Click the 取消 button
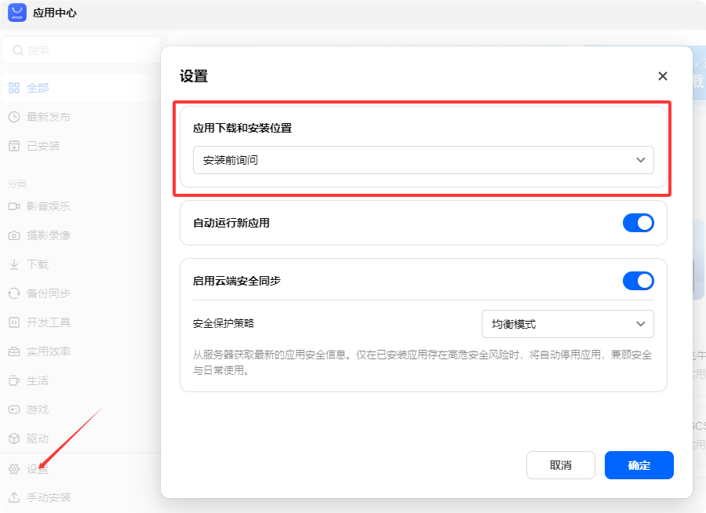 pos(561,465)
